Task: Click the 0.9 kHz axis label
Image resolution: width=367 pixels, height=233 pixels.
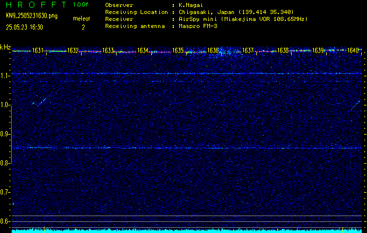Action: click(x=5, y=134)
